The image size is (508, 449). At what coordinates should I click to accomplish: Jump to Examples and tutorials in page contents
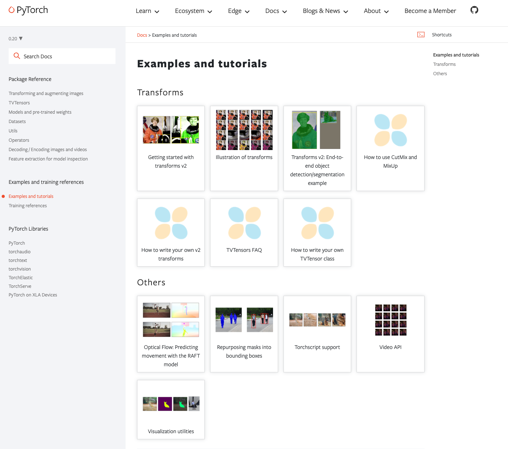click(x=456, y=55)
